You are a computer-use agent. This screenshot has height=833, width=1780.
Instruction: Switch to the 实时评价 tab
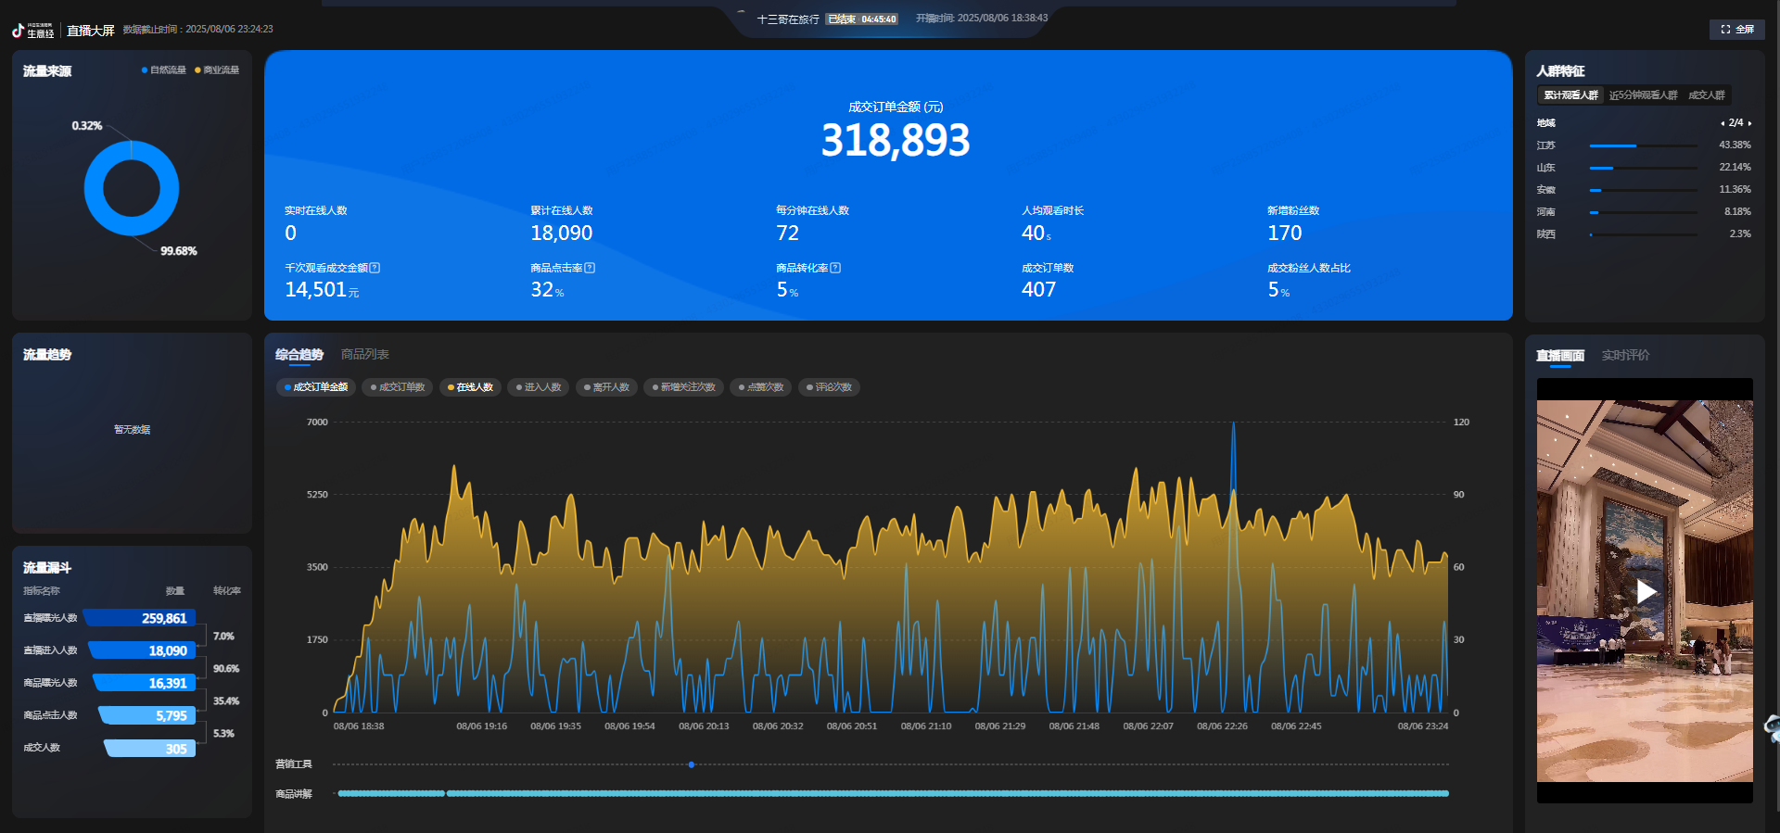coord(1625,356)
